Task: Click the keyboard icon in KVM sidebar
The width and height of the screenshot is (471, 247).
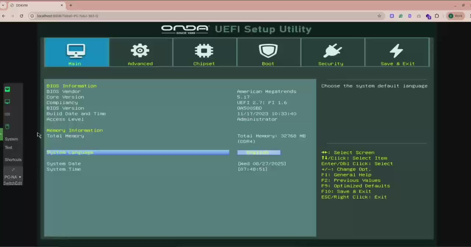Action: (7, 114)
